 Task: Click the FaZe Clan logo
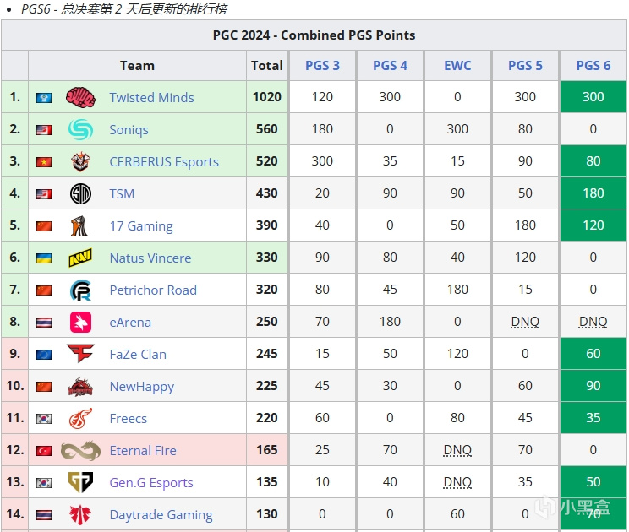(80, 354)
